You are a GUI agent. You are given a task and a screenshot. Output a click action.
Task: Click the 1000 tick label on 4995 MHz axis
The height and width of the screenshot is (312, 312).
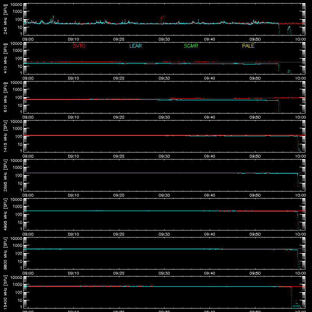(x=18, y=206)
